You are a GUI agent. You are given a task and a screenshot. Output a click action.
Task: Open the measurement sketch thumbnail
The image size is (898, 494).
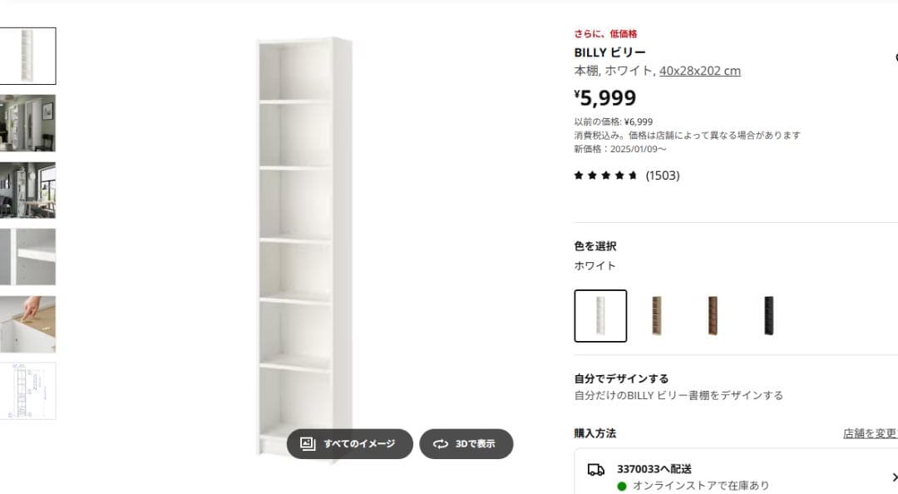[29, 391]
